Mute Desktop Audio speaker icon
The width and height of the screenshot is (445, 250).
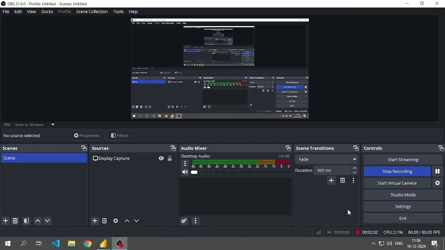coord(185,172)
